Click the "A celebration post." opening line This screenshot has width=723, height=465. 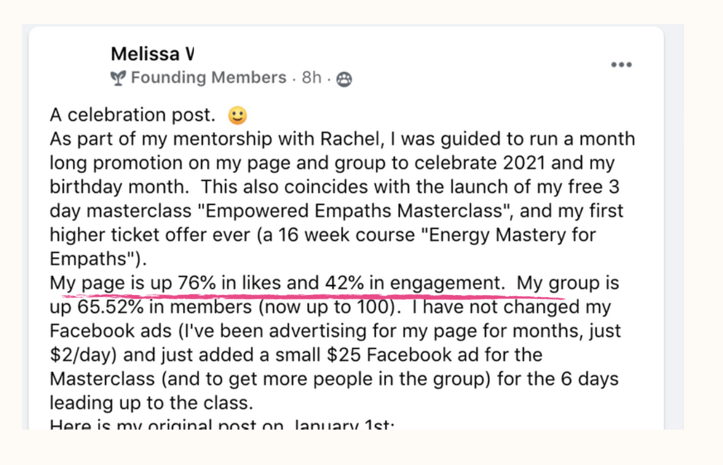coord(133,115)
